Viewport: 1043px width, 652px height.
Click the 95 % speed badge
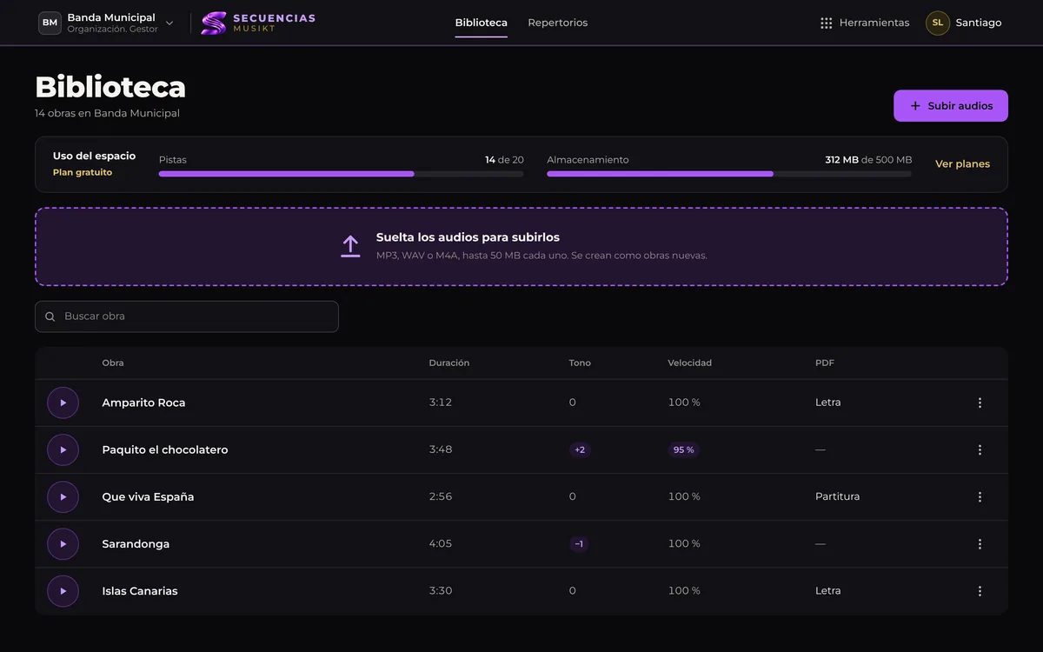(684, 449)
